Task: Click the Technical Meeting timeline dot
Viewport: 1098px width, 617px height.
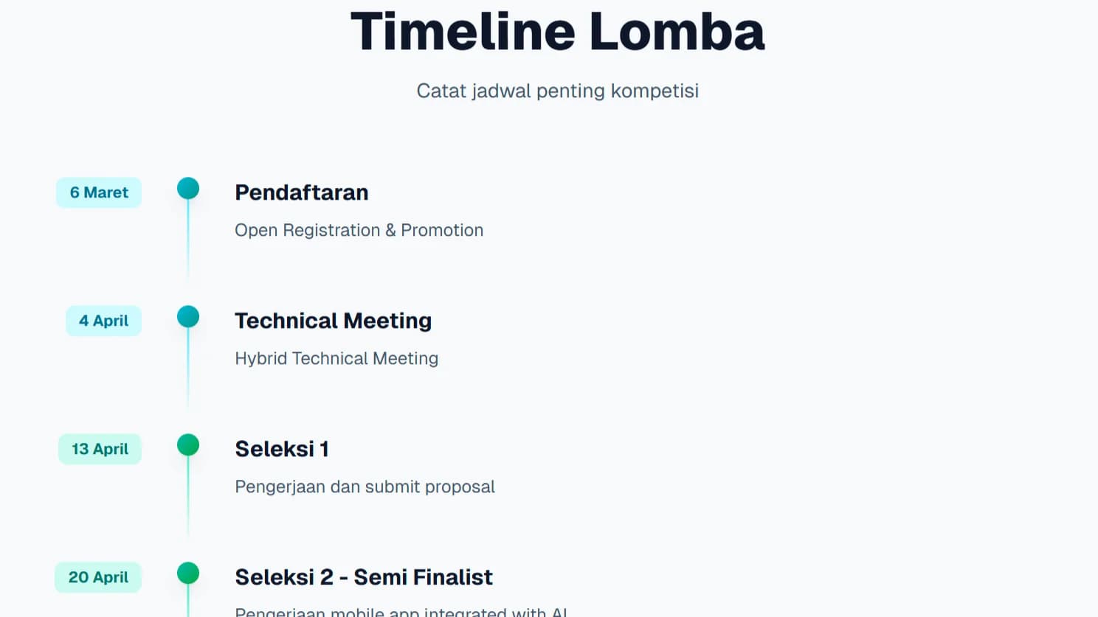Action: [x=188, y=317]
